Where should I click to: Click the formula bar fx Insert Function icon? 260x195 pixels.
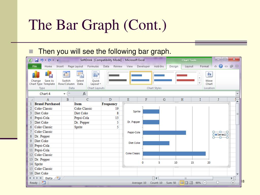coord(84,94)
